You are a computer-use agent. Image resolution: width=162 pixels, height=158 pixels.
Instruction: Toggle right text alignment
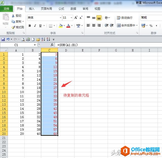[99, 25]
